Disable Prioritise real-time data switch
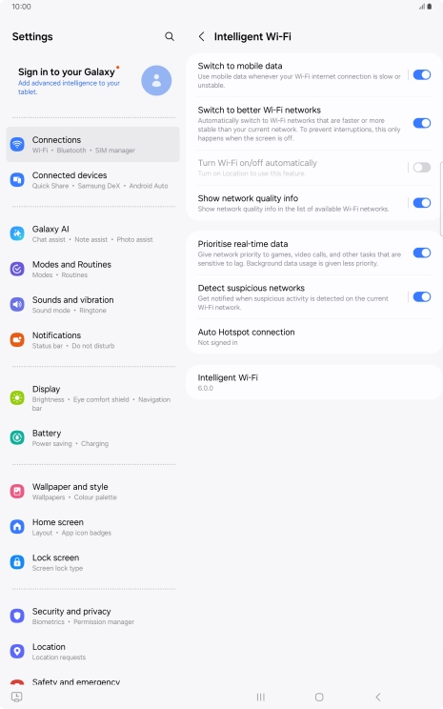Image resolution: width=443 pixels, height=709 pixels. click(422, 253)
